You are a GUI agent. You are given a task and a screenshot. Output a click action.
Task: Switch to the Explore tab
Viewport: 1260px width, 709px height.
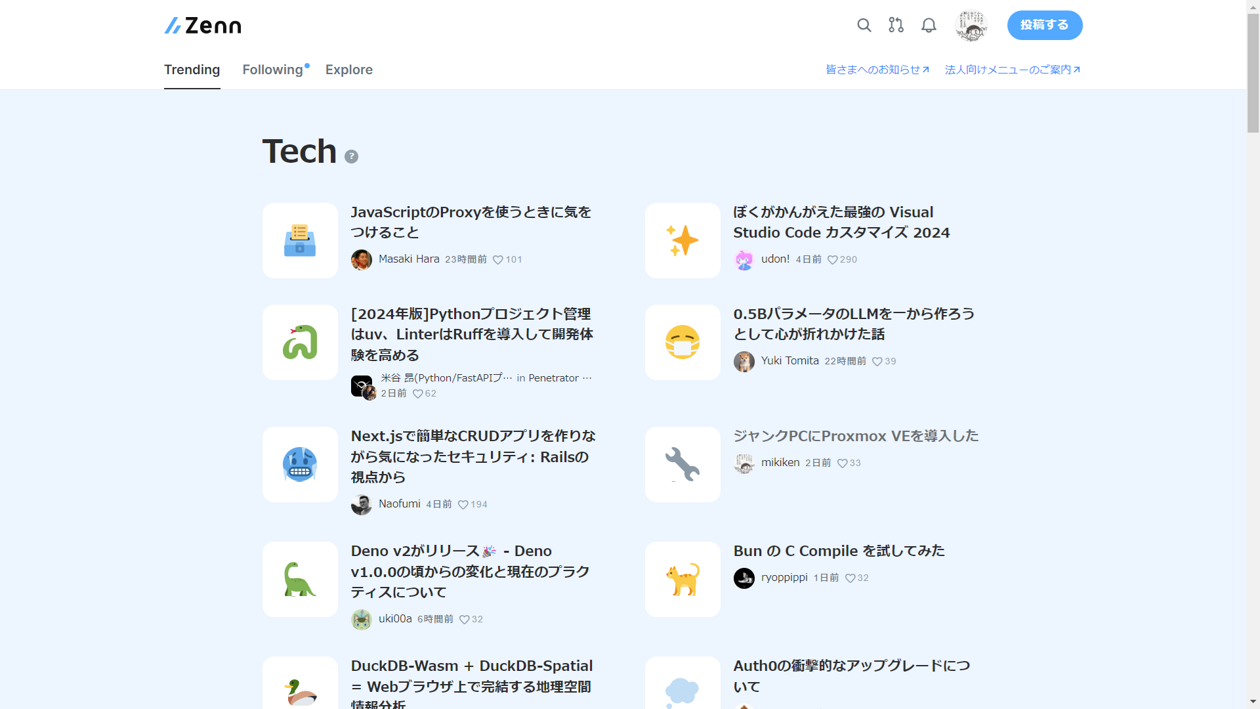coord(348,70)
